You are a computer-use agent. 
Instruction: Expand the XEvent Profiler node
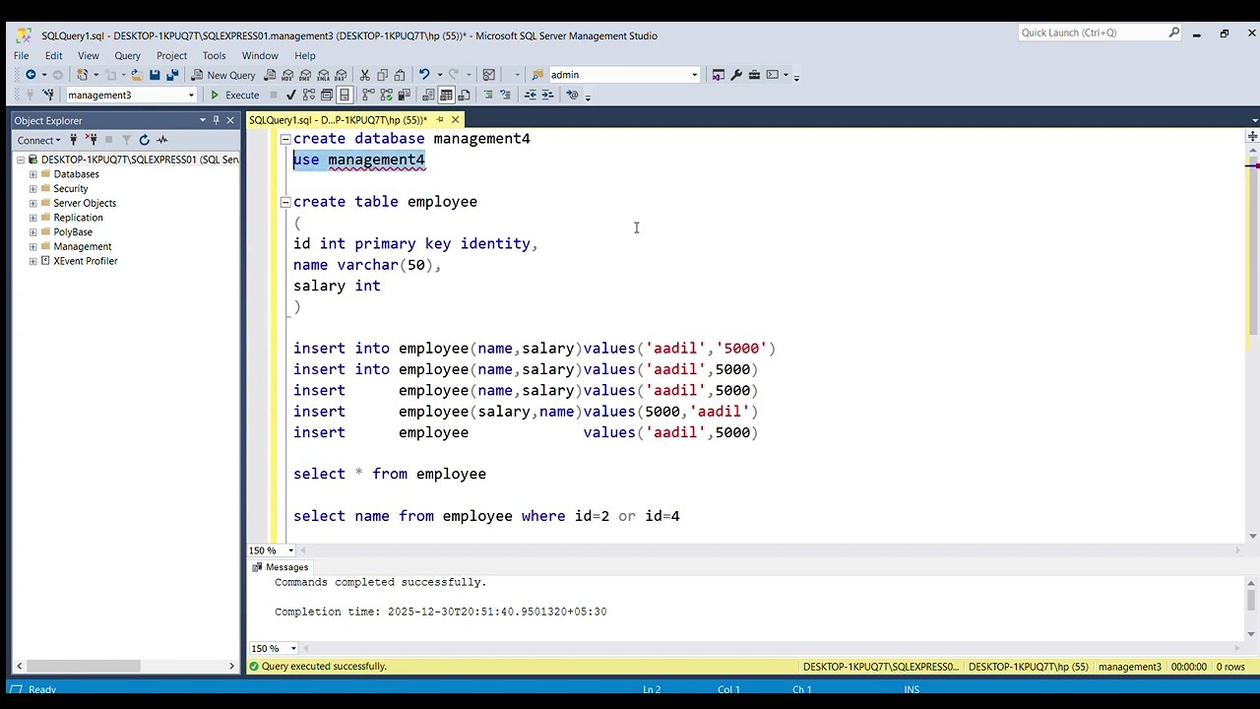tap(32, 261)
